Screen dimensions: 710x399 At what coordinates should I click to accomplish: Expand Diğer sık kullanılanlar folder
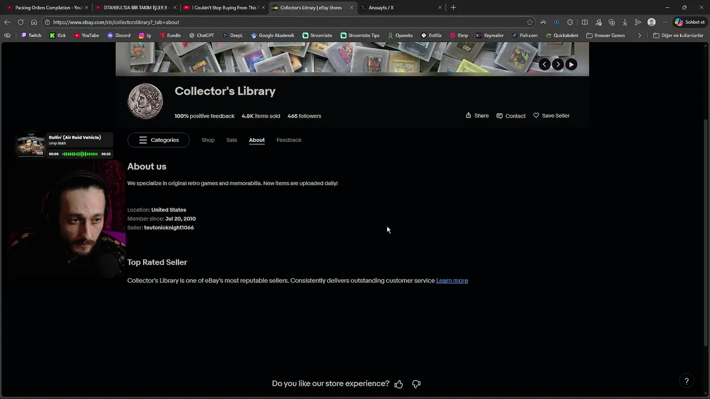678,35
